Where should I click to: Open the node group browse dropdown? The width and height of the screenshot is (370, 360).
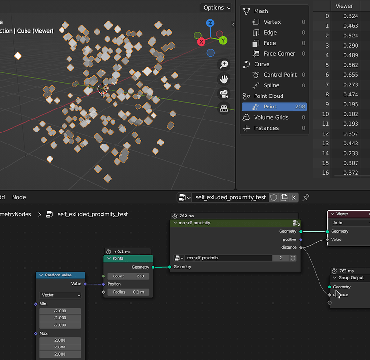[185, 198]
